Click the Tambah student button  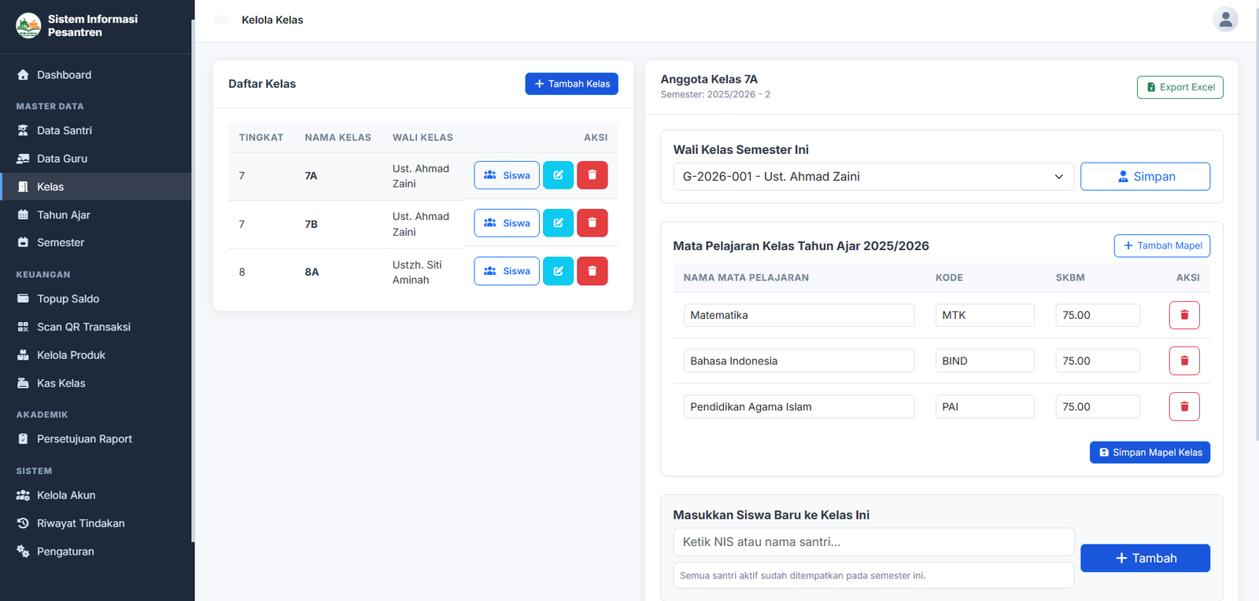click(1145, 558)
